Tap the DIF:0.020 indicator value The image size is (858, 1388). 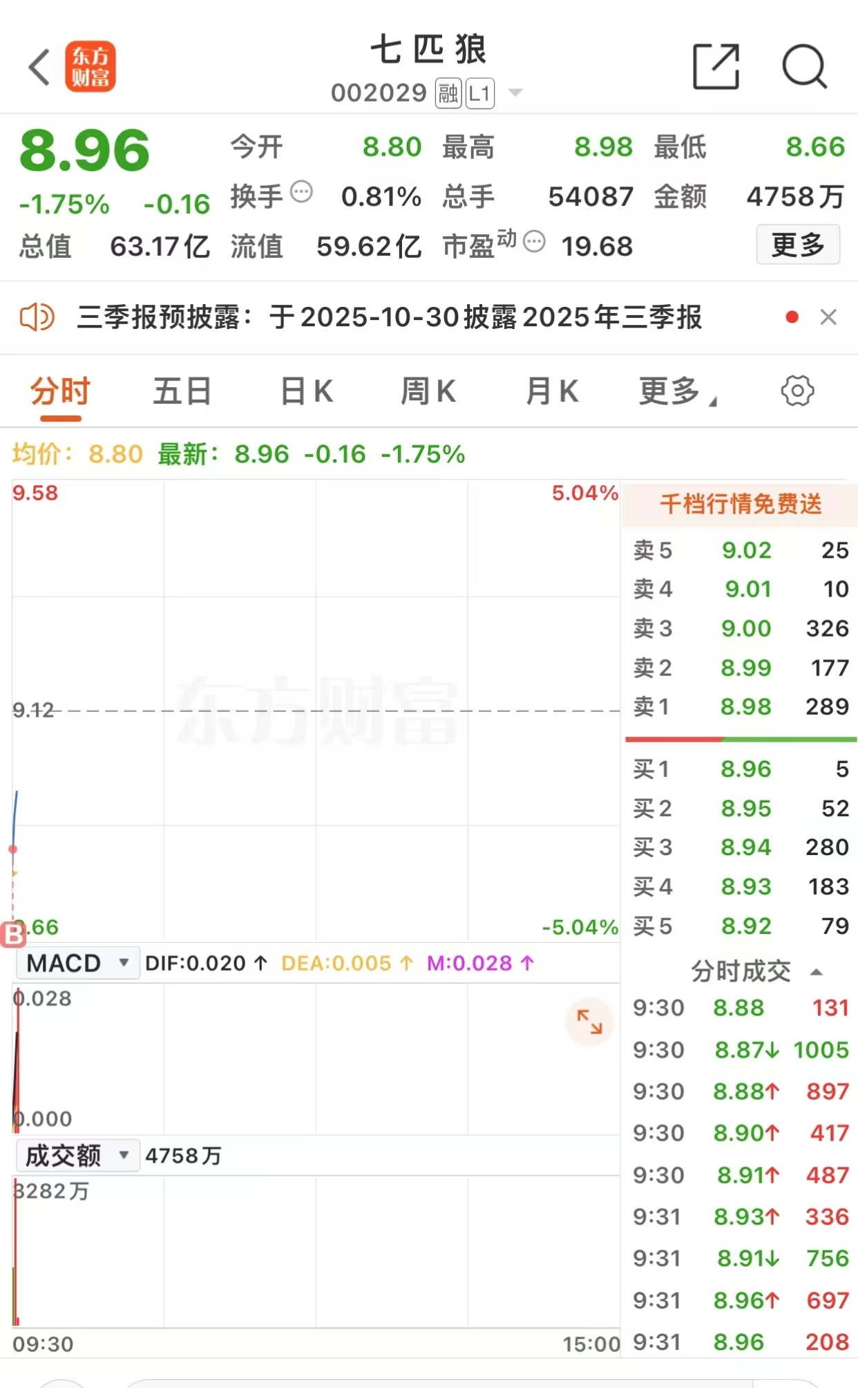[206, 963]
